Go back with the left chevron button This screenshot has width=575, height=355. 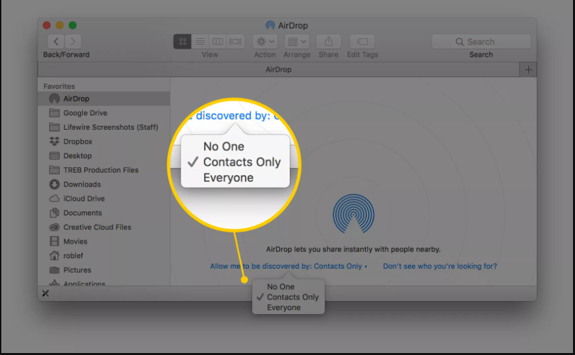56,41
